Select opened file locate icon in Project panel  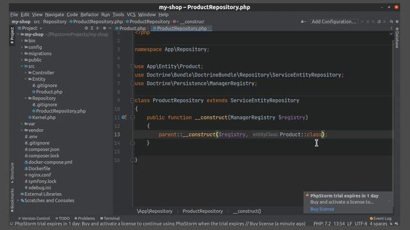tap(86, 28)
